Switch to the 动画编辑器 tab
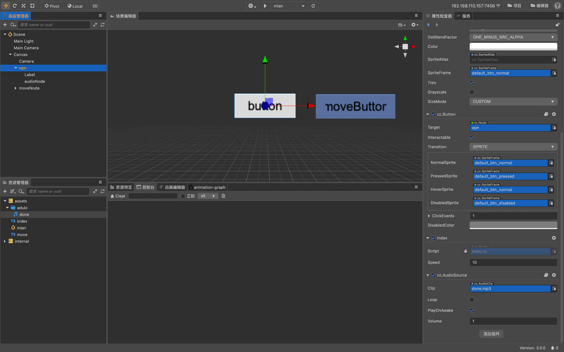 [x=172, y=187]
